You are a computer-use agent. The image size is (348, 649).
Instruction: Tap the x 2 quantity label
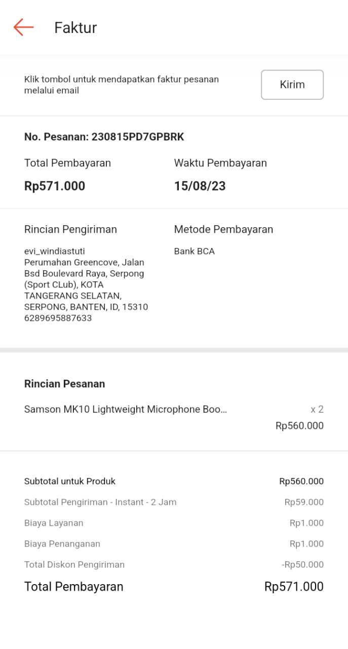pyautogui.click(x=317, y=409)
